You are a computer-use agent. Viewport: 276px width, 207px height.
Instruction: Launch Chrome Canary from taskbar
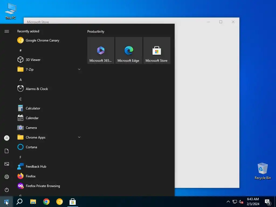[60, 202]
